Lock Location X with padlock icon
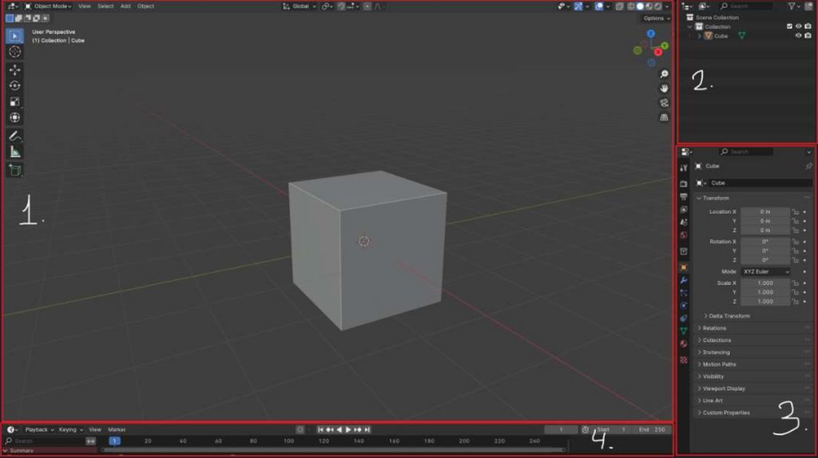 tap(795, 212)
